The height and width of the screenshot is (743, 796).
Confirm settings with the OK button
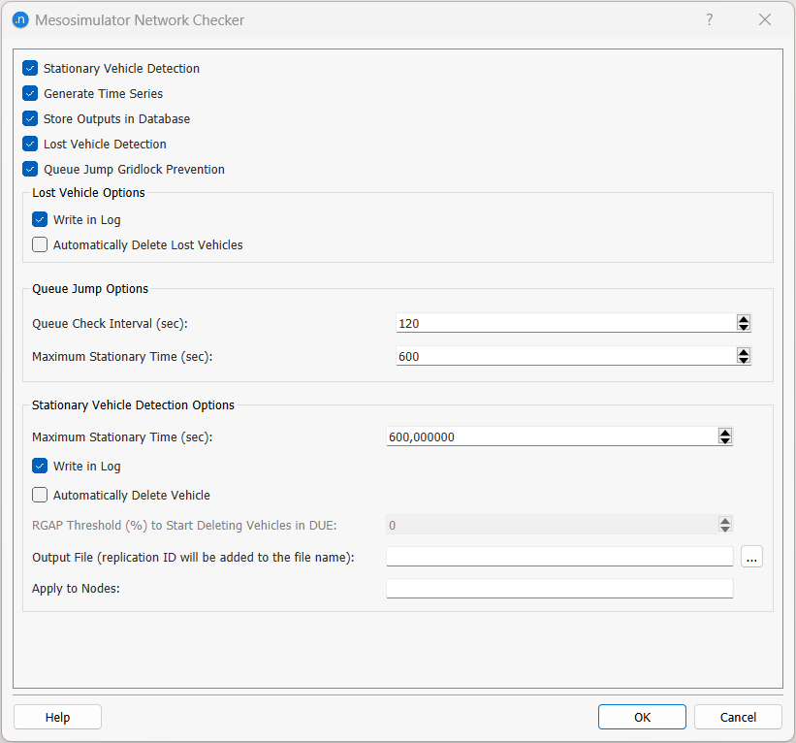(x=642, y=717)
